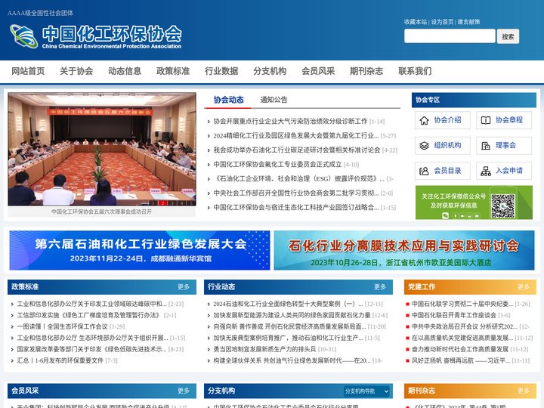This screenshot has height=408, width=544.
Task: Open 中国石化联学习贯彻二十届中央纪委 link
Action: (x=462, y=304)
